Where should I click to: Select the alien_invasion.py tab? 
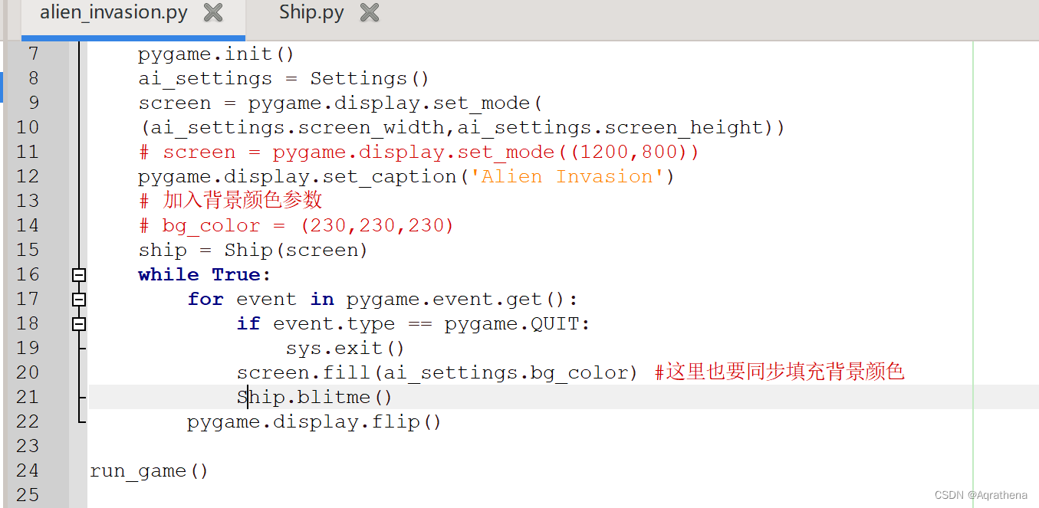pos(115,12)
